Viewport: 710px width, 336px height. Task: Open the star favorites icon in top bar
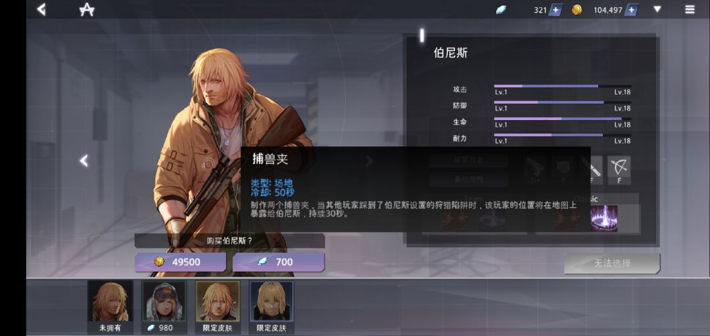(87, 9)
